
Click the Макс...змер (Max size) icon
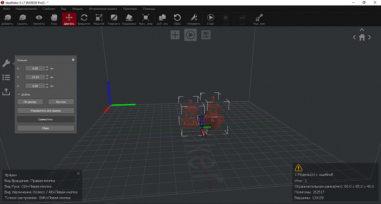click(146, 19)
